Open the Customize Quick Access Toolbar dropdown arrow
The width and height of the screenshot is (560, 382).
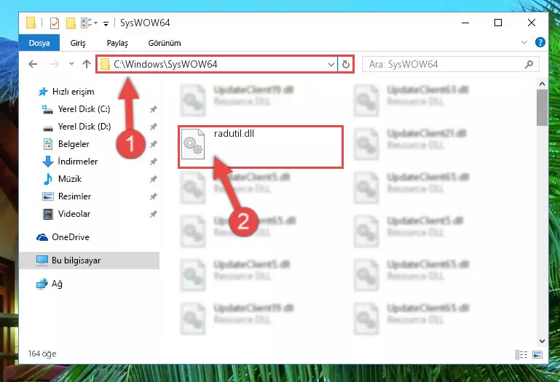click(x=106, y=23)
